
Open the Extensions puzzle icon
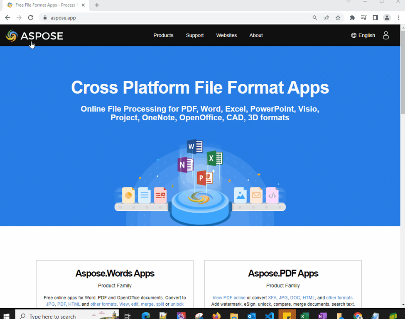click(x=352, y=18)
